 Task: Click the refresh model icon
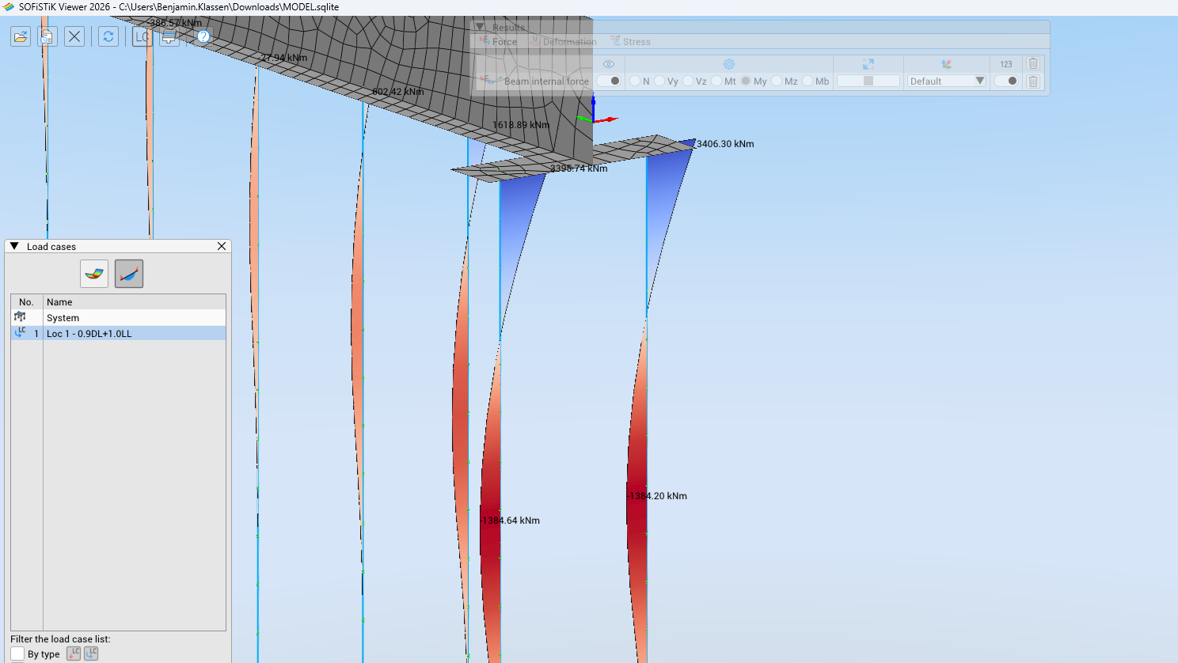coord(108,36)
